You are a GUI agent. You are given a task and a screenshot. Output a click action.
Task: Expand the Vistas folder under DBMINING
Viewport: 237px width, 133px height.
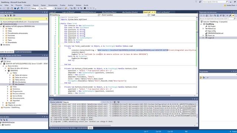(x=8, y=87)
